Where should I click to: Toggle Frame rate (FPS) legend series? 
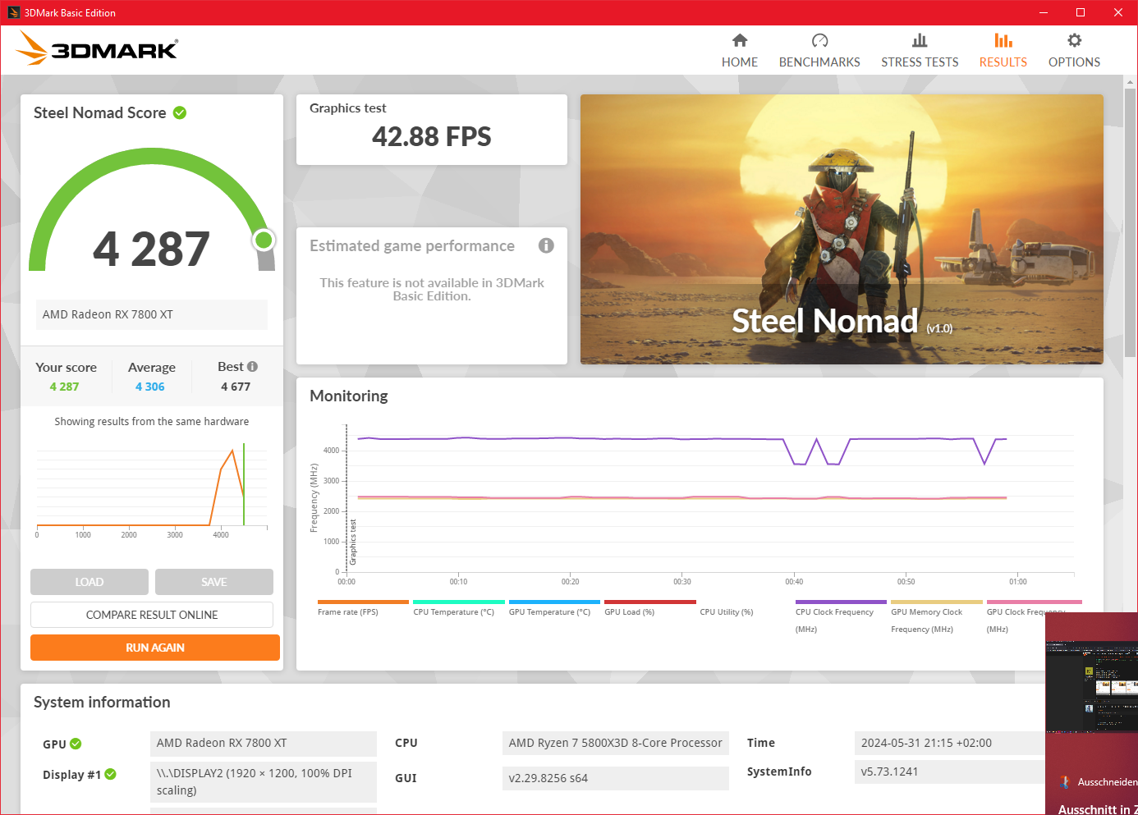tap(348, 612)
